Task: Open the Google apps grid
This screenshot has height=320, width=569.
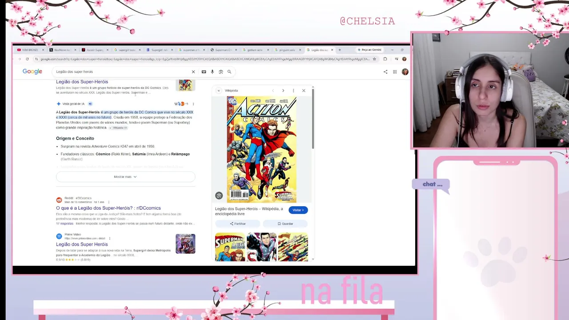Action: click(395, 72)
